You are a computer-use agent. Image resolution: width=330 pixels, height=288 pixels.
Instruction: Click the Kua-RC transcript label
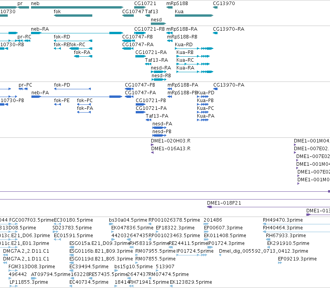point(185,60)
